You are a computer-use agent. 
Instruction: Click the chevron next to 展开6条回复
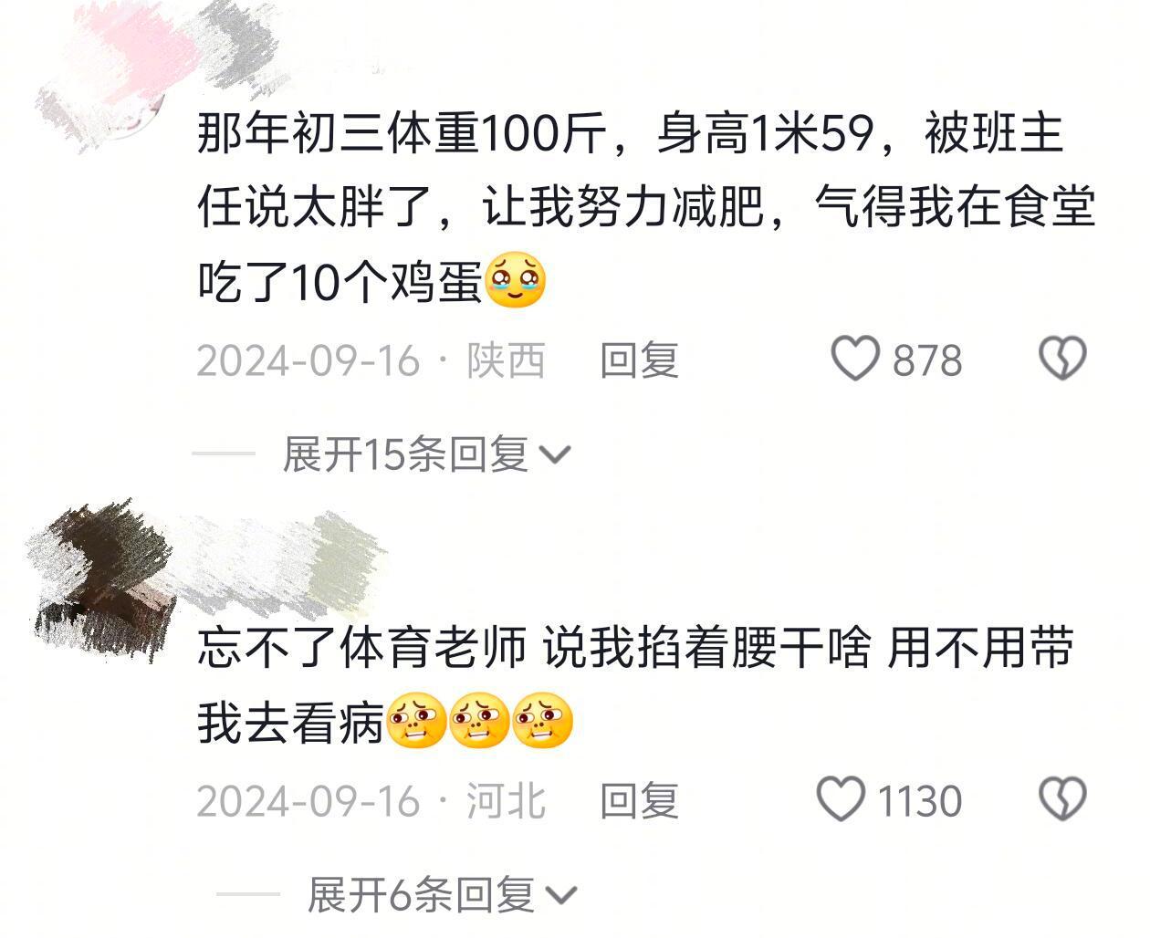563,895
